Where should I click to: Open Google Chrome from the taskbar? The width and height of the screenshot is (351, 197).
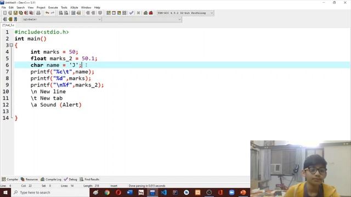pos(107,192)
